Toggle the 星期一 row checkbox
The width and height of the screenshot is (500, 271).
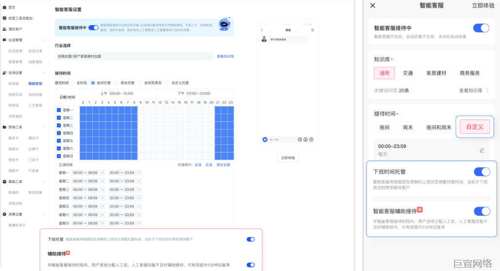(x=59, y=110)
